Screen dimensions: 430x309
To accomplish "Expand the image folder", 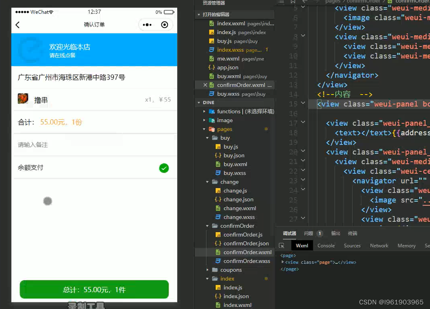I will click(x=204, y=120).
